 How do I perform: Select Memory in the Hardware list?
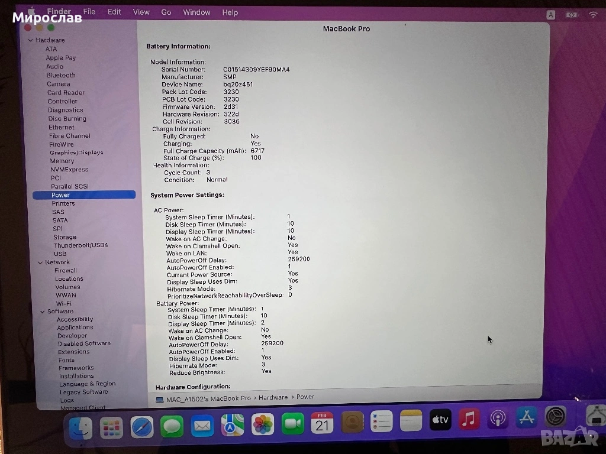[x=62, y=161]
